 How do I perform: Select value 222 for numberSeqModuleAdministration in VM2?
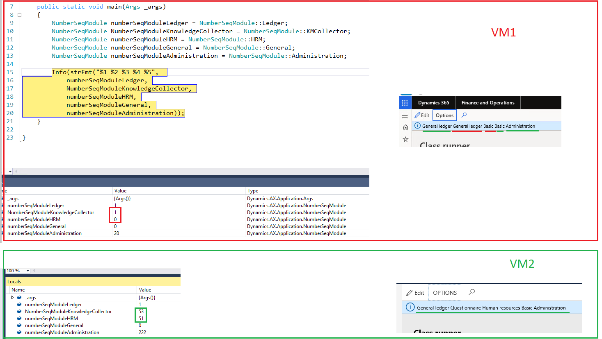pyautogui.click(x=142, y=332)
